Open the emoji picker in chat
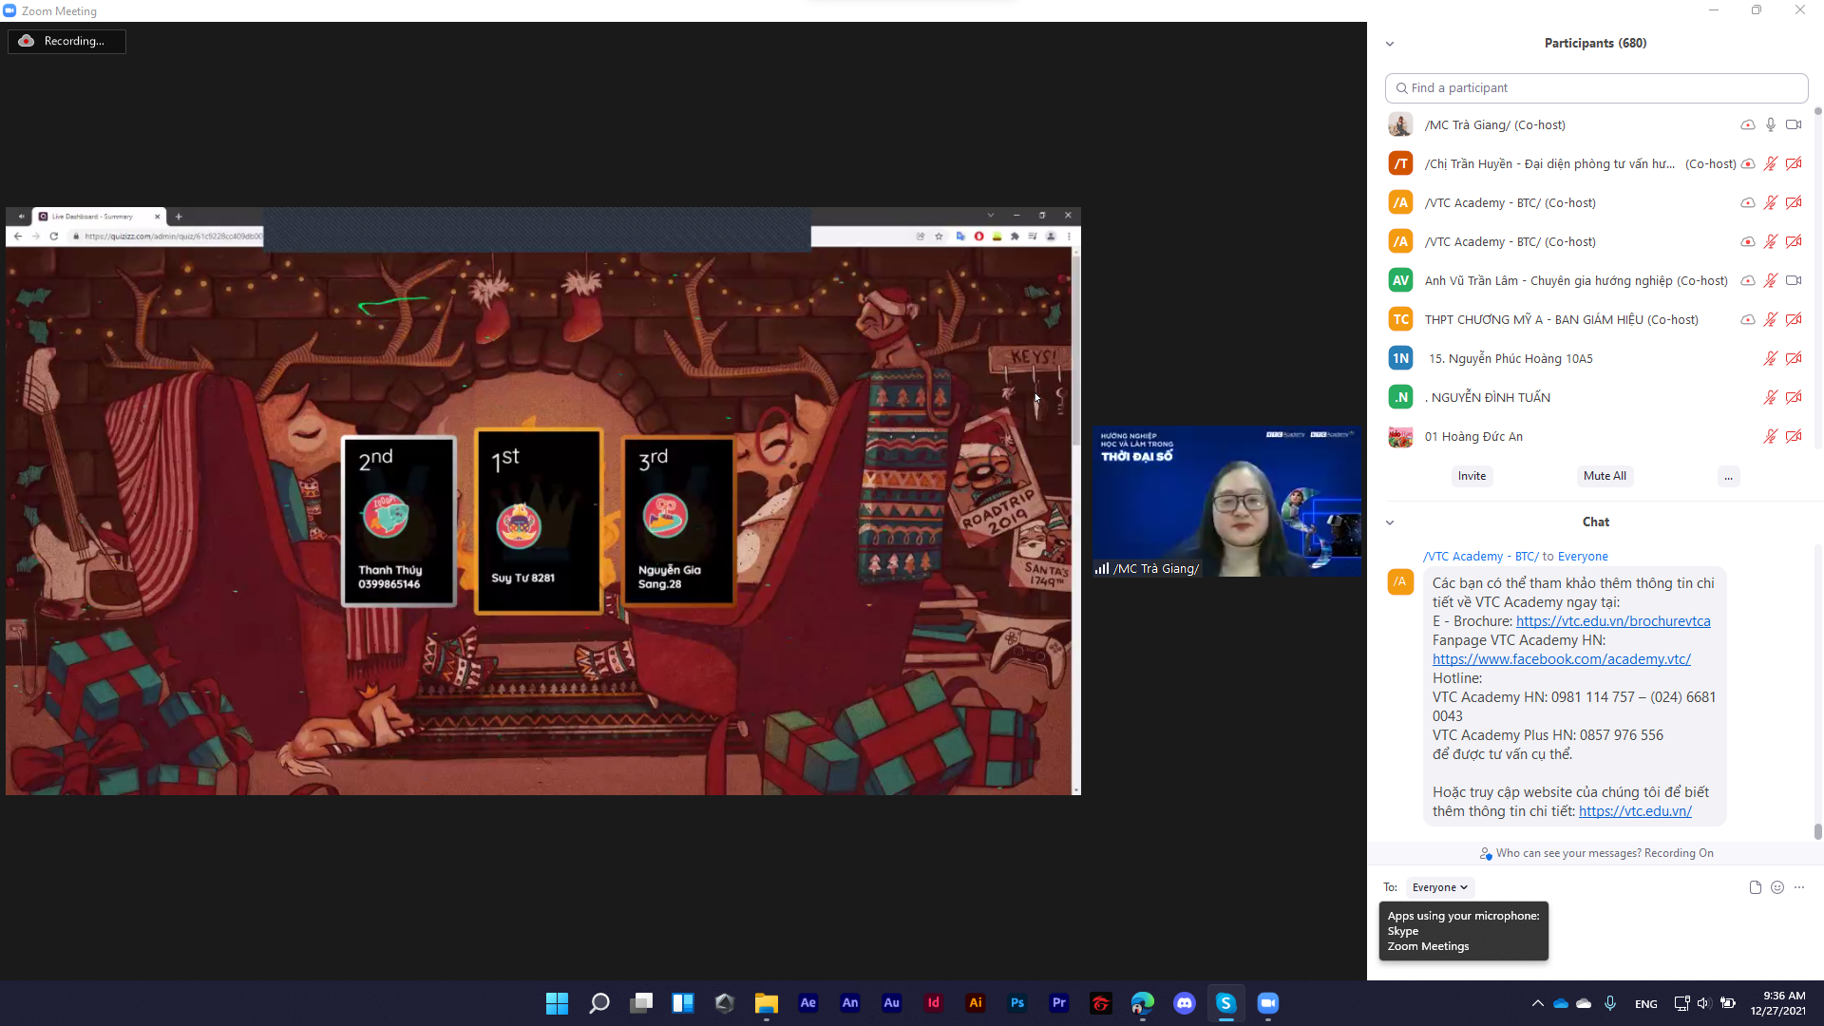1824x1026 pixels. click(x=1777, y=887)
